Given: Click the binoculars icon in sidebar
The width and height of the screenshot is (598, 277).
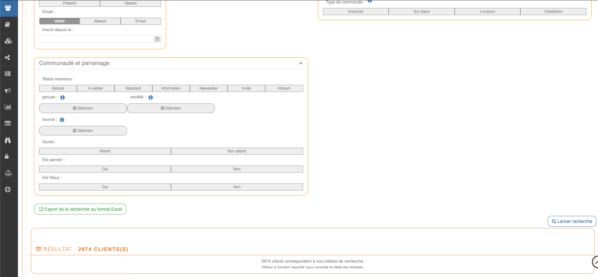Looking at the screenshot, I should pyautogui.click(x=8, y=140).
